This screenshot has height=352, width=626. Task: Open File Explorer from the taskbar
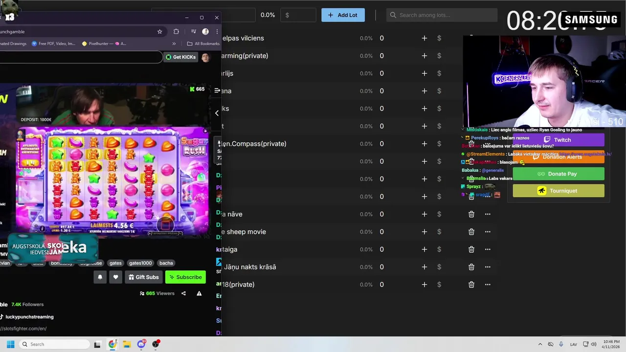[x=127, y=344]
